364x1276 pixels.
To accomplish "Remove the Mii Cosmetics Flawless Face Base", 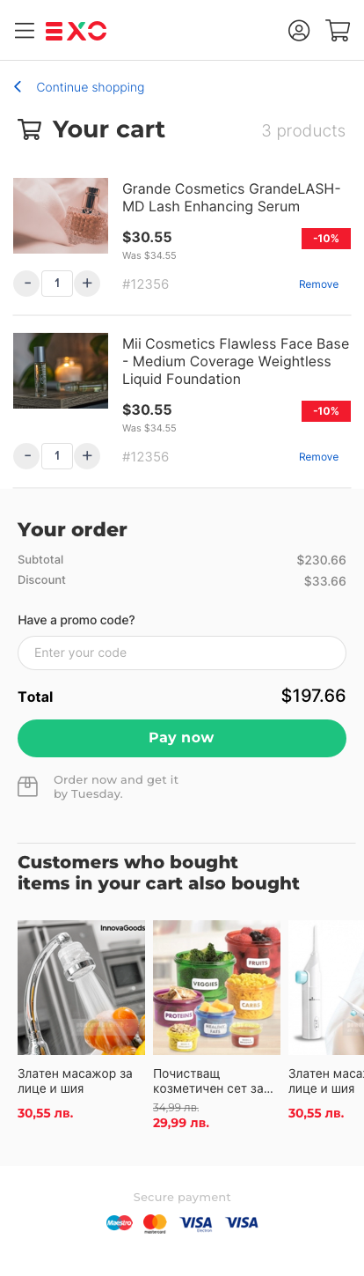I will coord(318,457).
